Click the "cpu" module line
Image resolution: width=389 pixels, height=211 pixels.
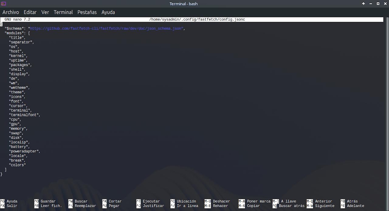coord(15,120)
